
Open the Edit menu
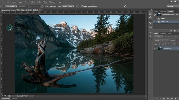(8, 2)
